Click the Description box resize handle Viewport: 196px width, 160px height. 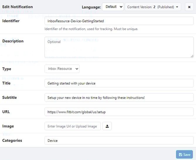192,56
